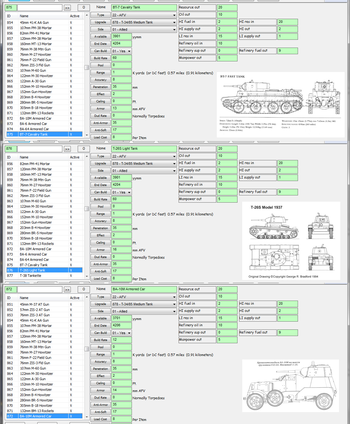Open the BT-7 Fast Tank blueprint image
Viewport: 350px width, 424px height.
[x=280, y=105]
